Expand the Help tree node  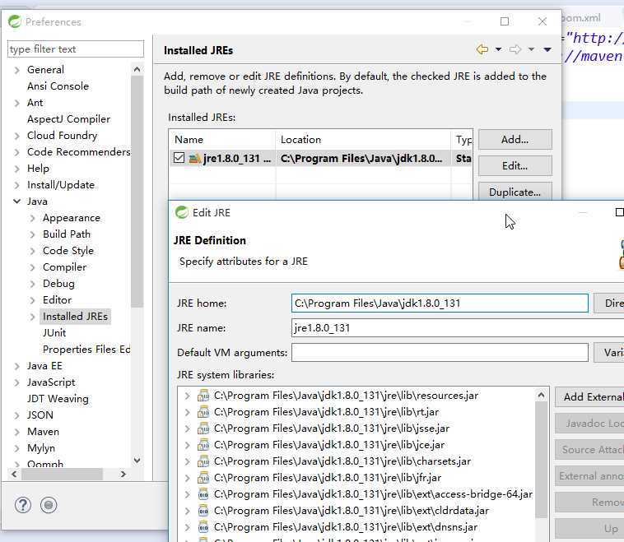[16, 169]
